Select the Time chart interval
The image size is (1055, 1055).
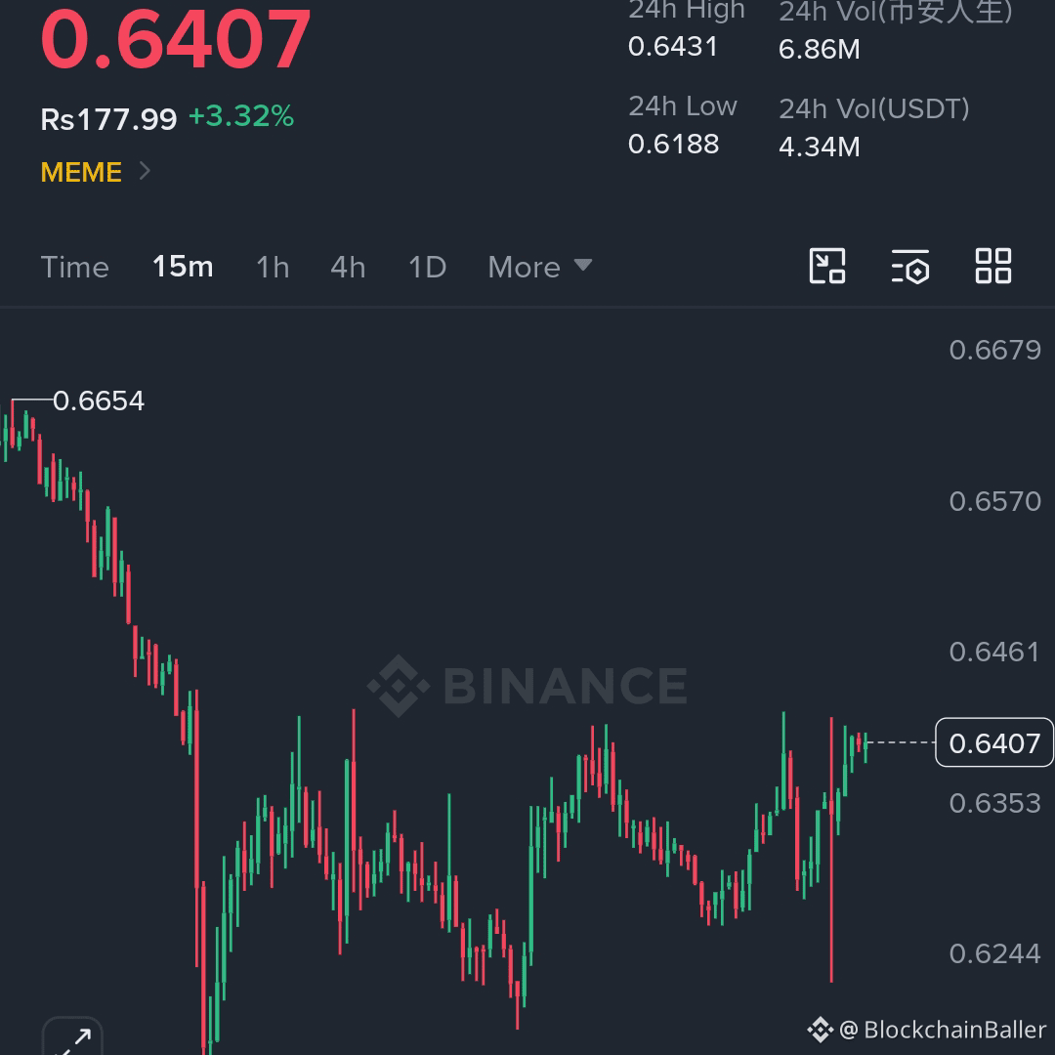tap(74, 267)
